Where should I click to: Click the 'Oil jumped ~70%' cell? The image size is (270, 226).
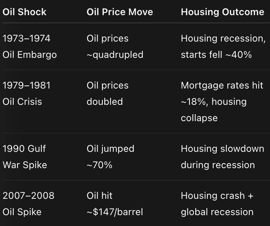110,157
